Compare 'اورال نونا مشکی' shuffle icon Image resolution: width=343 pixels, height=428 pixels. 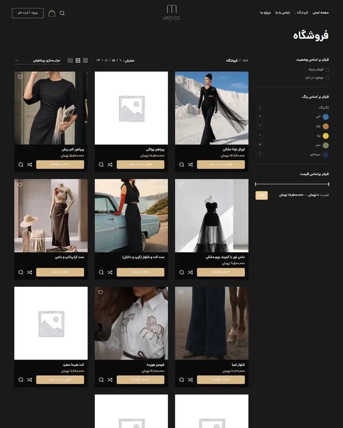point(190,165)
